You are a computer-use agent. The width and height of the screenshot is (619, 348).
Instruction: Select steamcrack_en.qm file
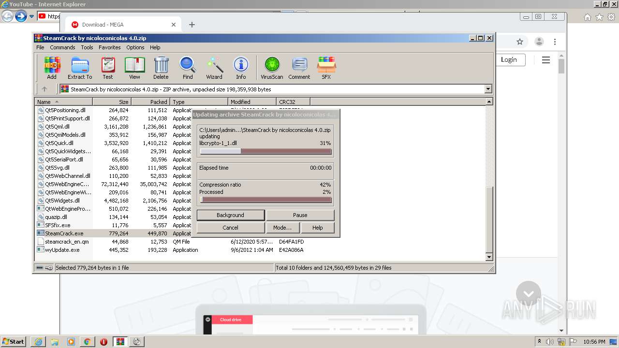click(67, 242)
